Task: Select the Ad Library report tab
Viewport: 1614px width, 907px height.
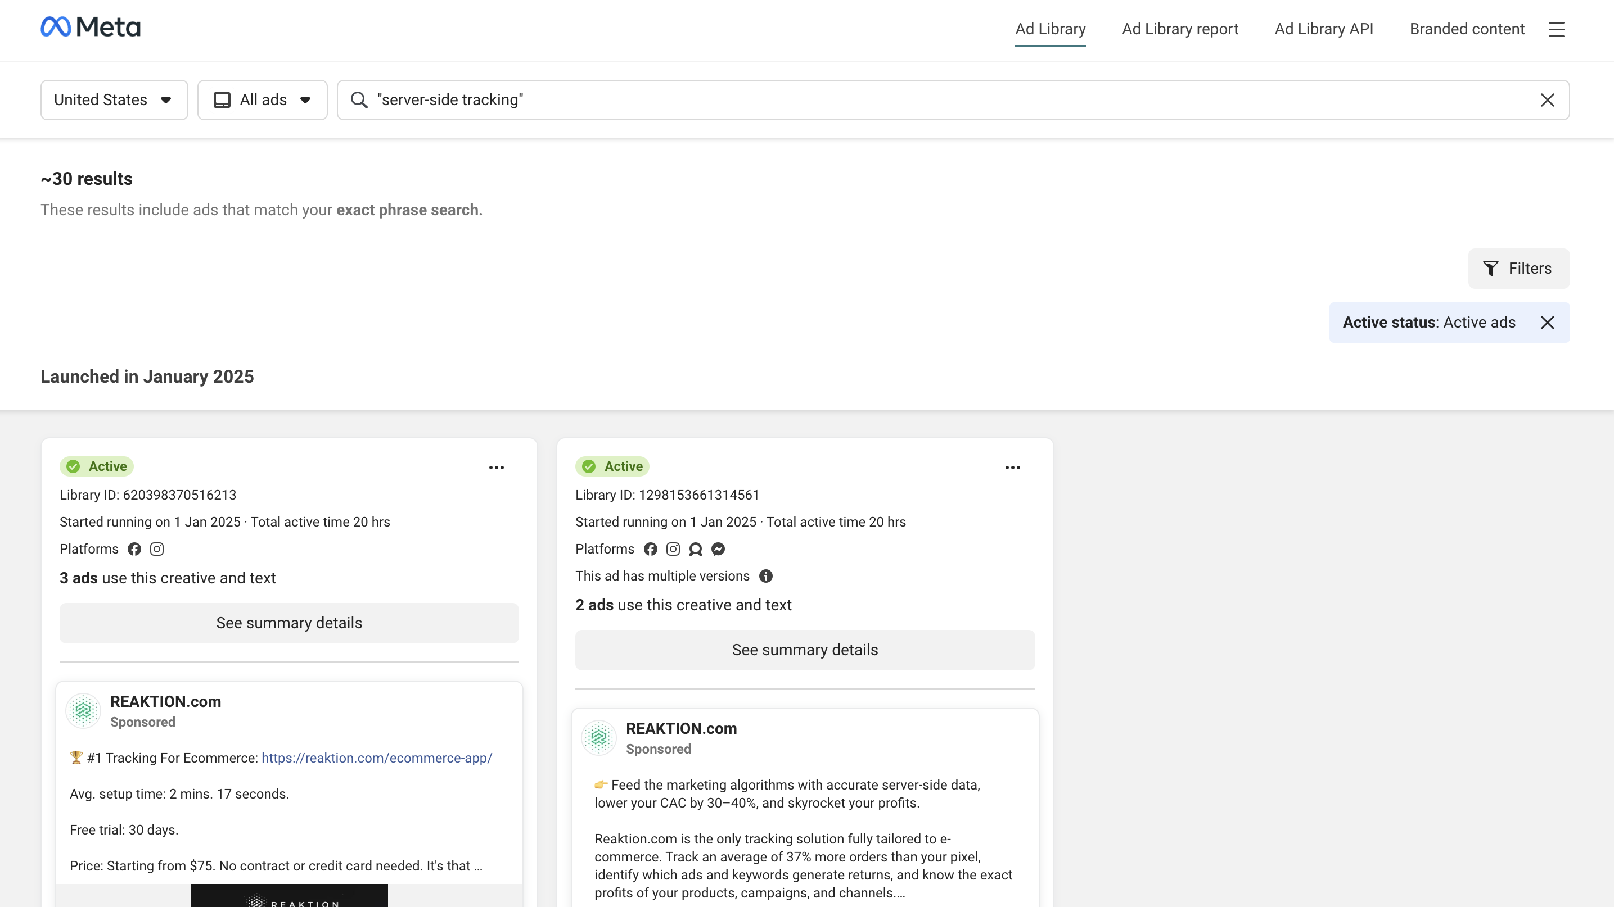Action: point(1179,29)
